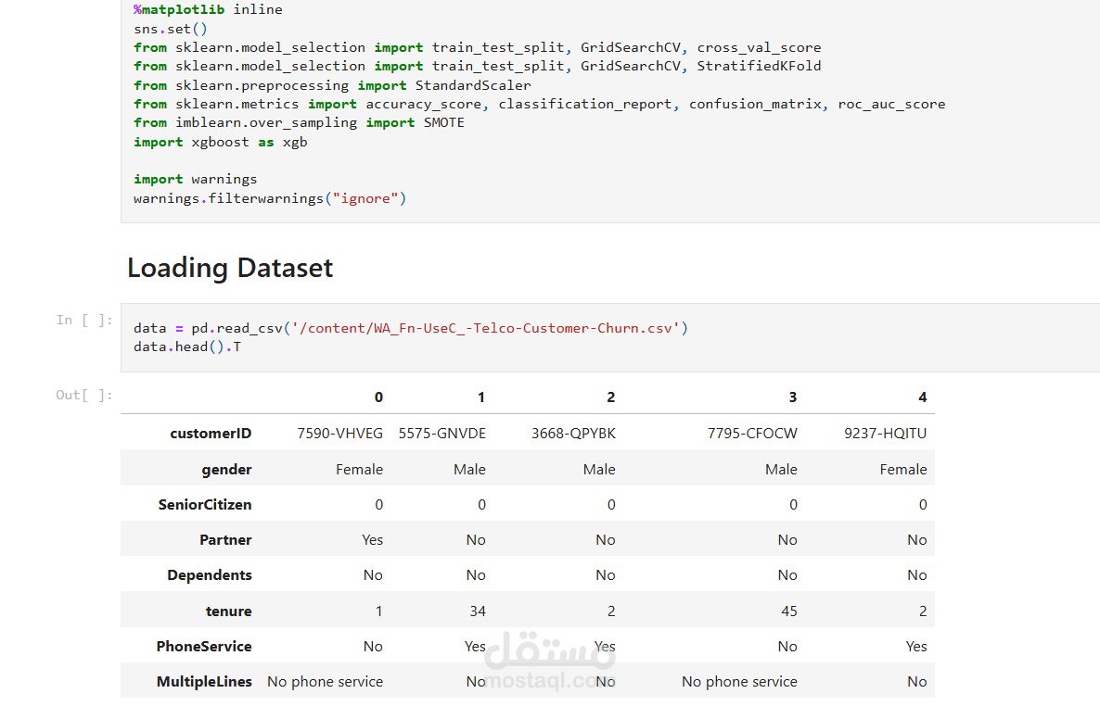Click the %matplotlib inline line
Image resolution: width=1100 pixels, height=706 pixels.
pos(206,9)
